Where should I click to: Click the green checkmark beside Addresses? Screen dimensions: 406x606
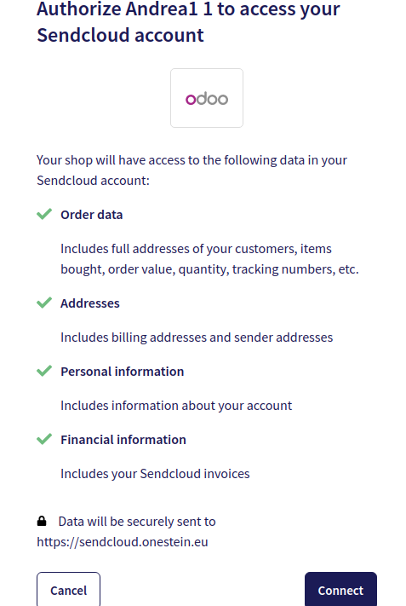click(x=44, y=303)
